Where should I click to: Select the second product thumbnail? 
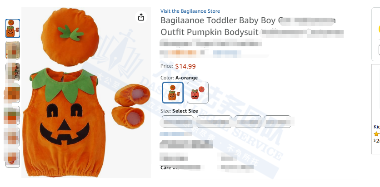(x=13, y=50)
